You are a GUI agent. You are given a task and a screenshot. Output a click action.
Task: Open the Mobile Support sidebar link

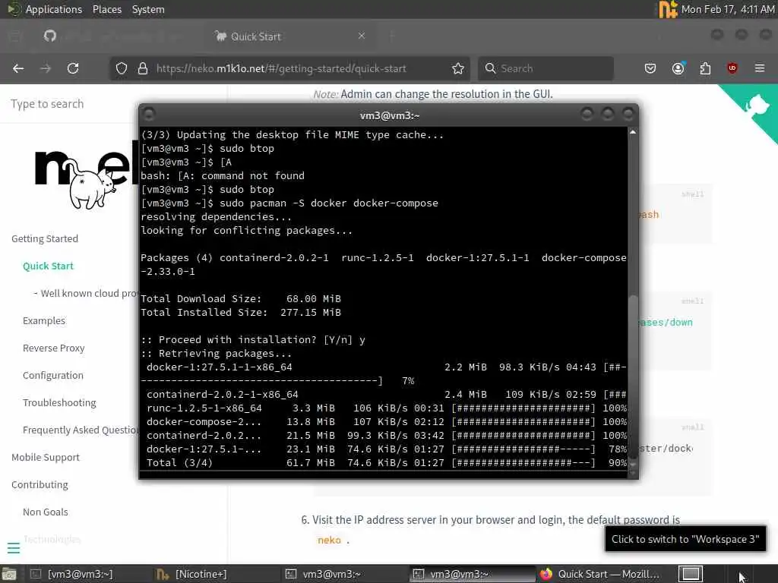46,456
